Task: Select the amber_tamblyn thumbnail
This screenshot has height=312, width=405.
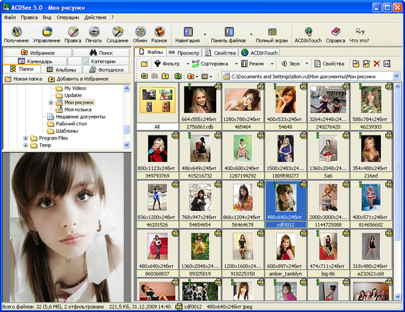Action: click(x=285, y=254)
